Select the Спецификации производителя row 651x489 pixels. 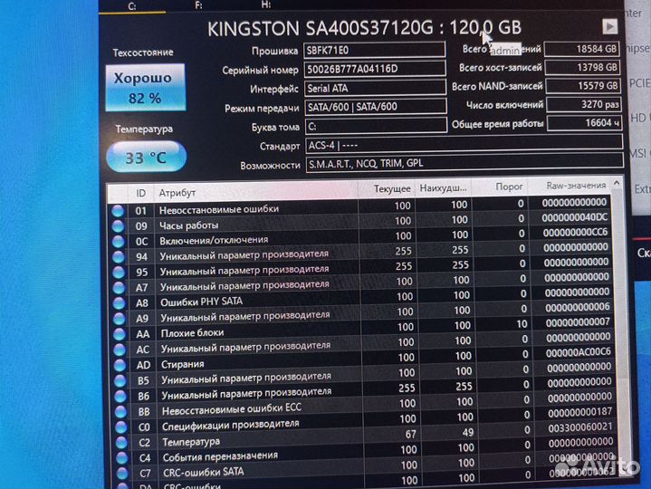click(365, 421)
